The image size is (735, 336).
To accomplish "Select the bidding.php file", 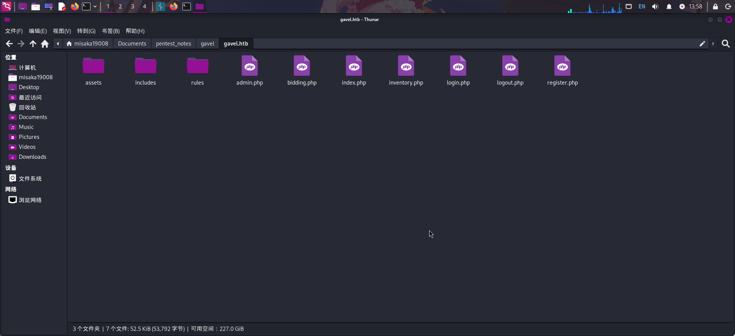I will click(302, 71).
